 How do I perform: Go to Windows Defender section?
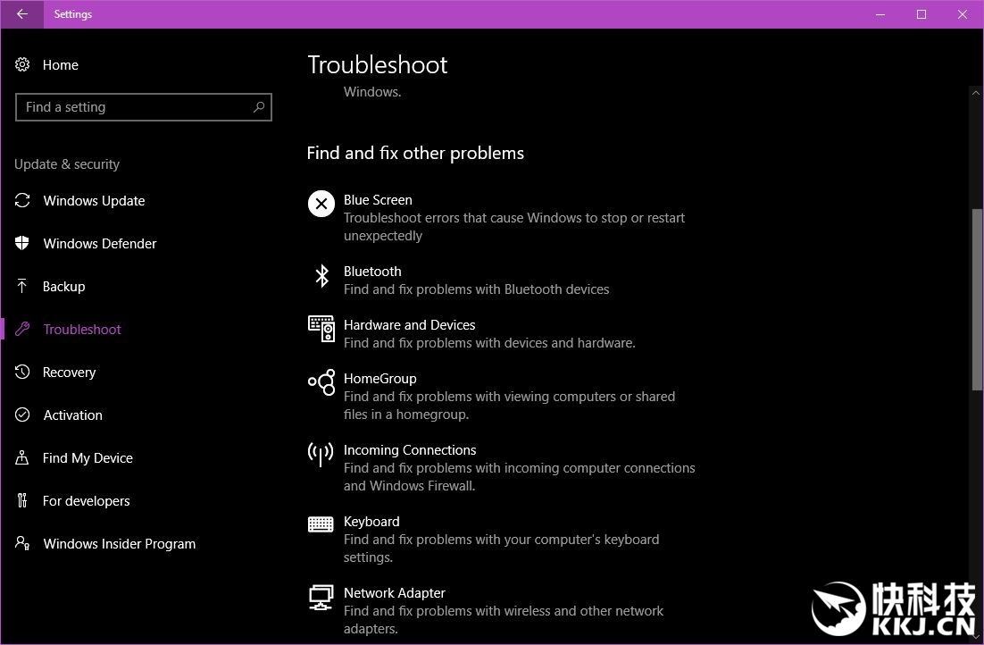point(99,244)
